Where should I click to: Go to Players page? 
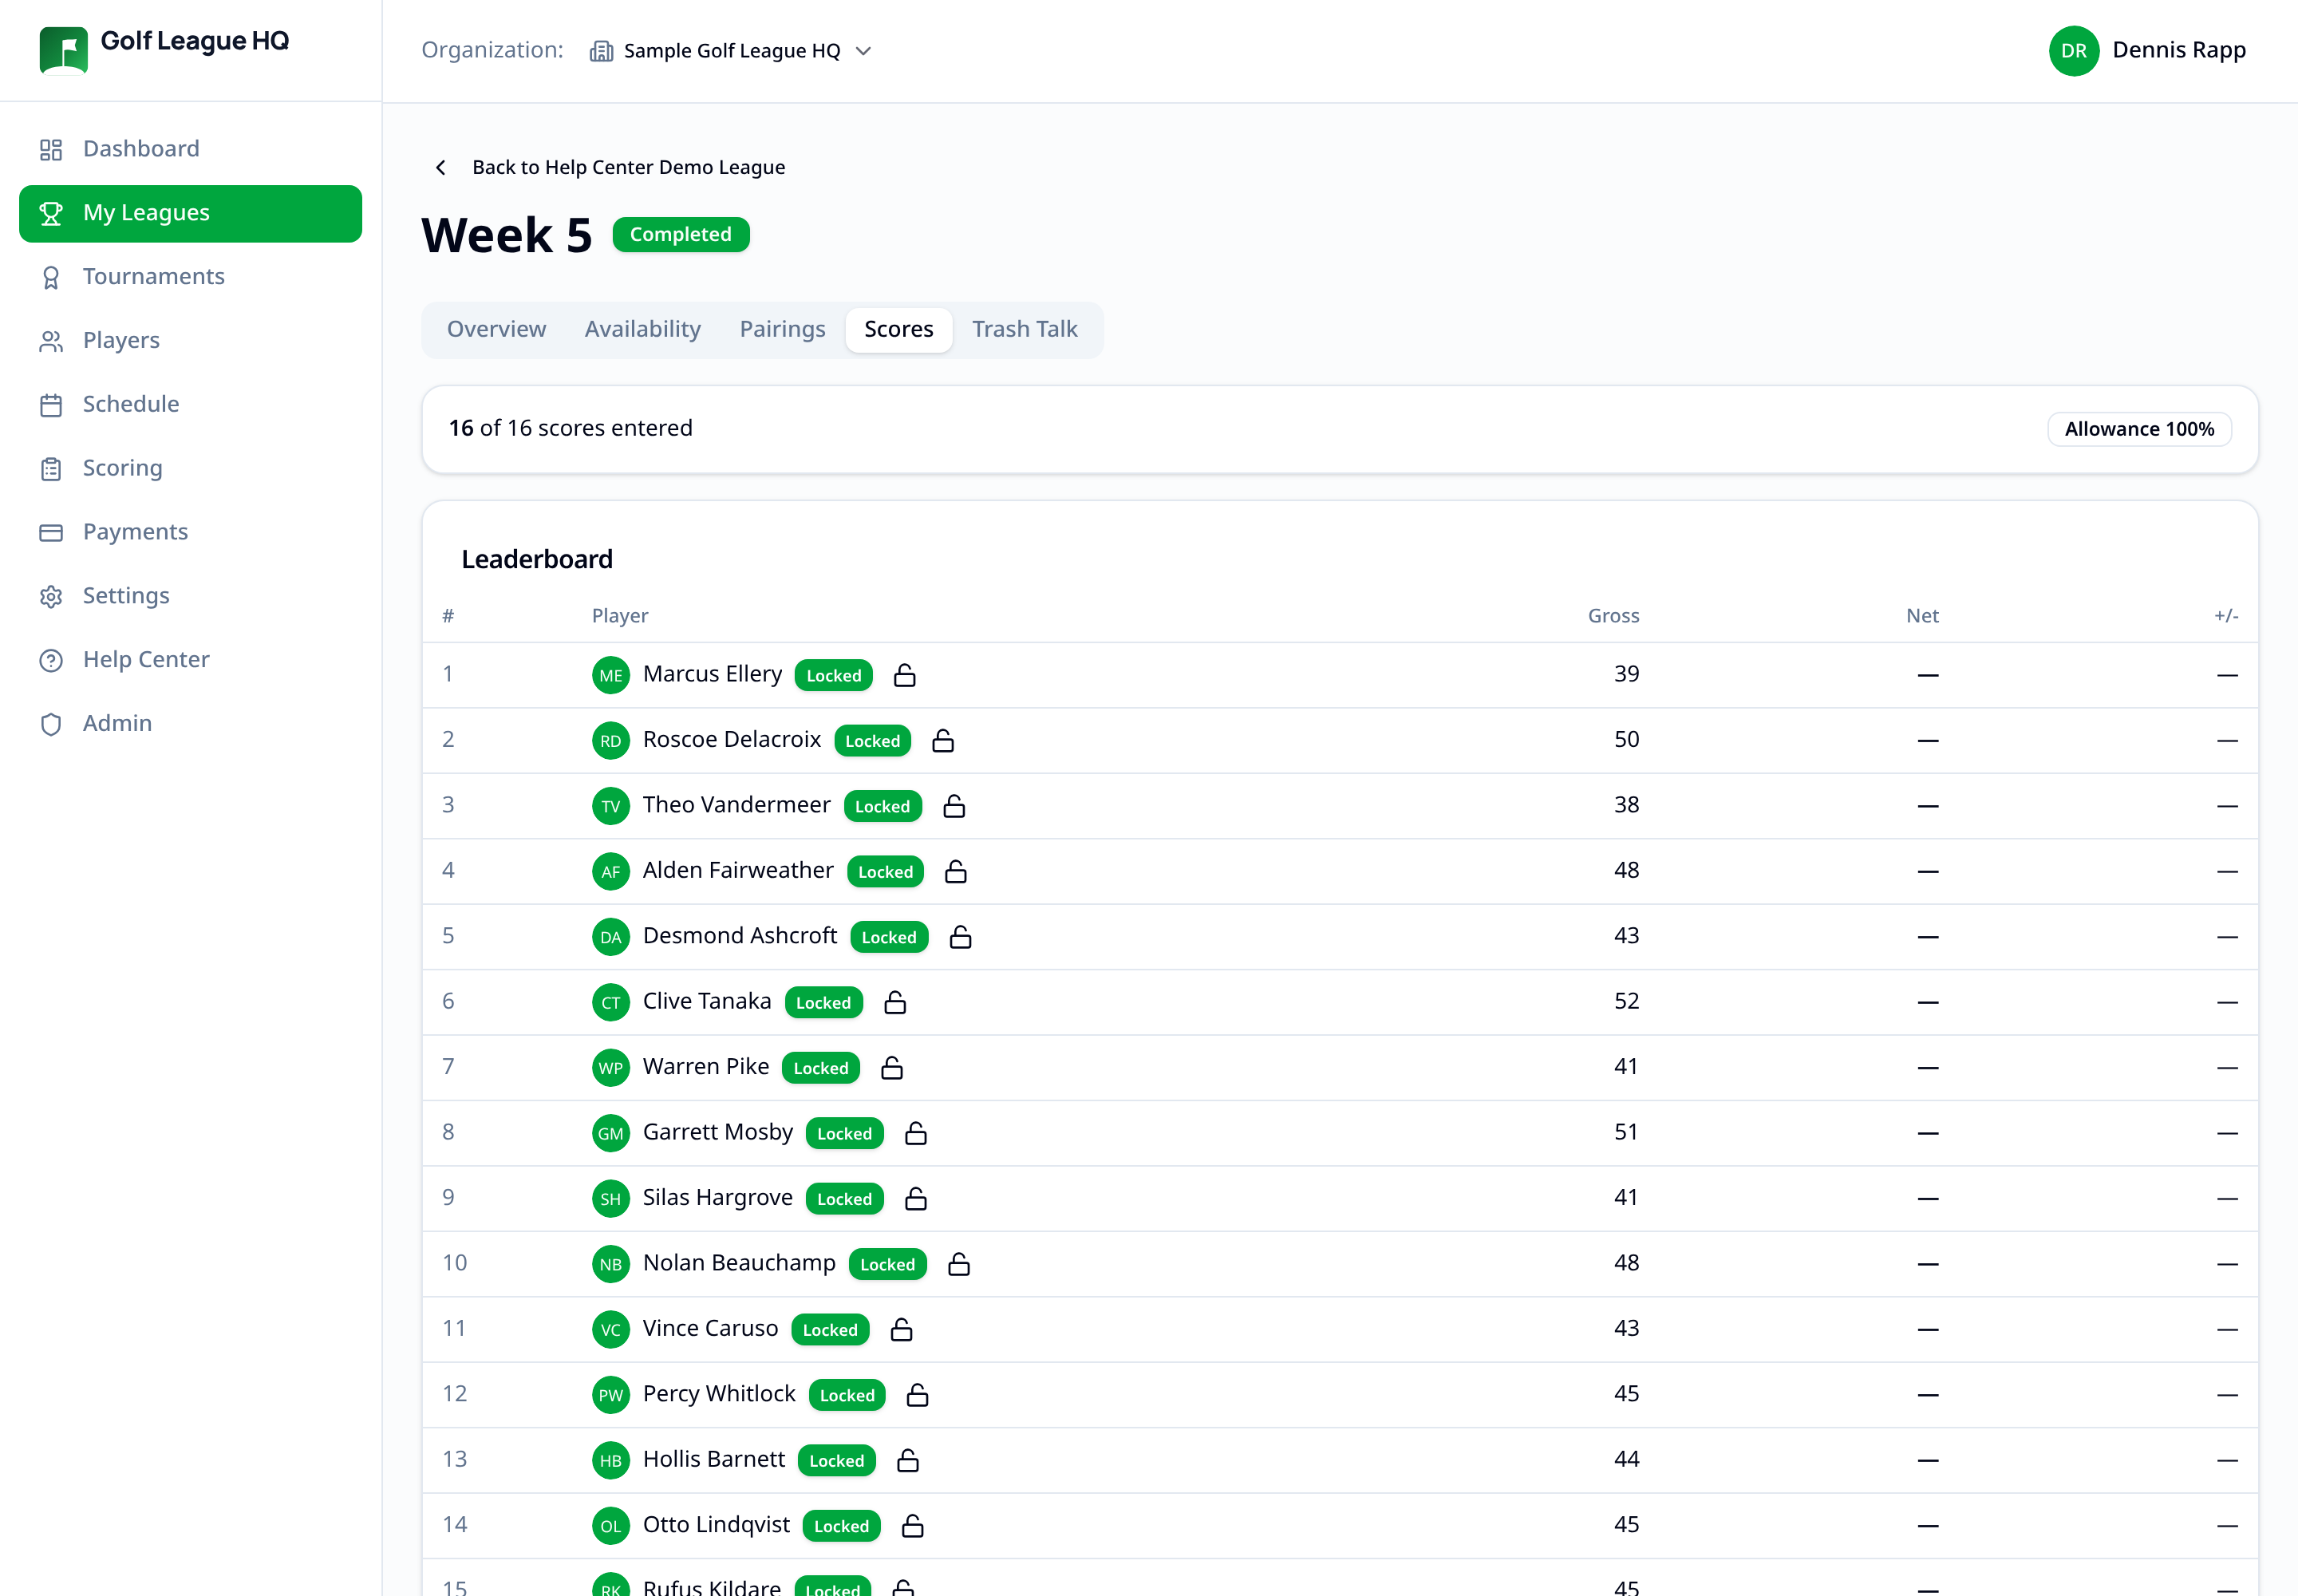[x=190, y=341]
